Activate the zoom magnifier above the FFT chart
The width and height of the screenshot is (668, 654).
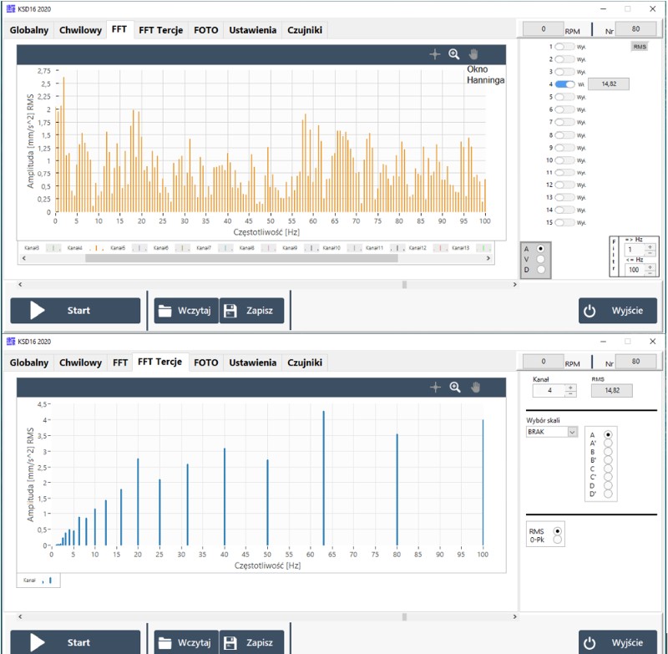(x=454, y=54)
